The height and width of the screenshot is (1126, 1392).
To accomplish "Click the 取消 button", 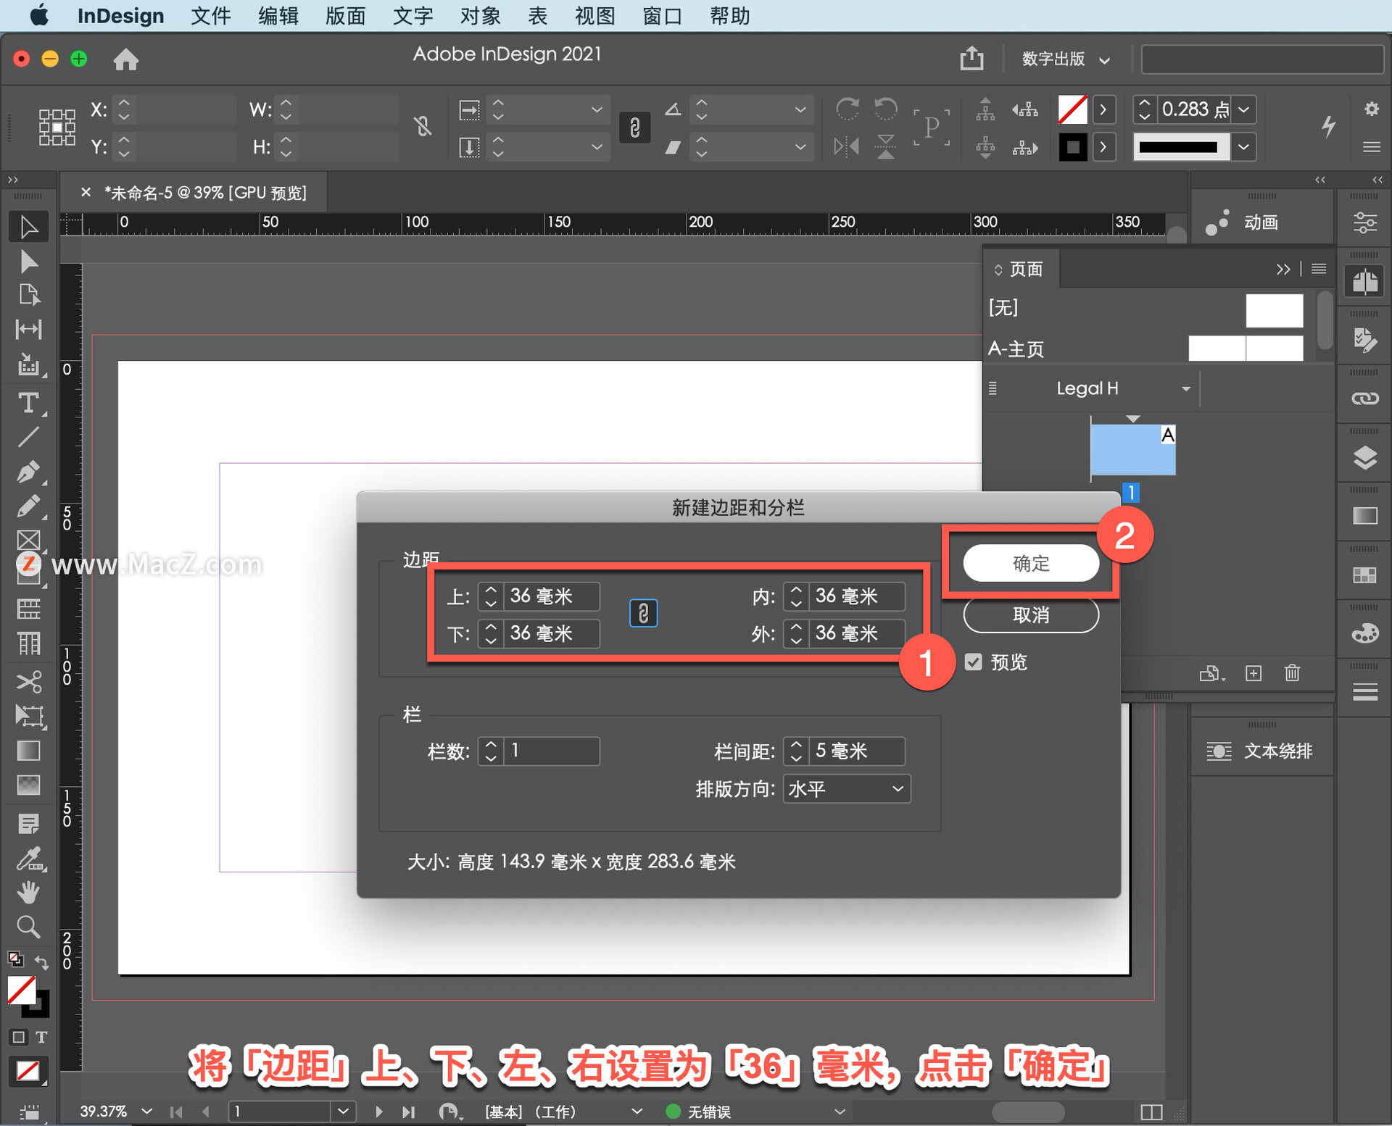I will tap(1030, 615).
